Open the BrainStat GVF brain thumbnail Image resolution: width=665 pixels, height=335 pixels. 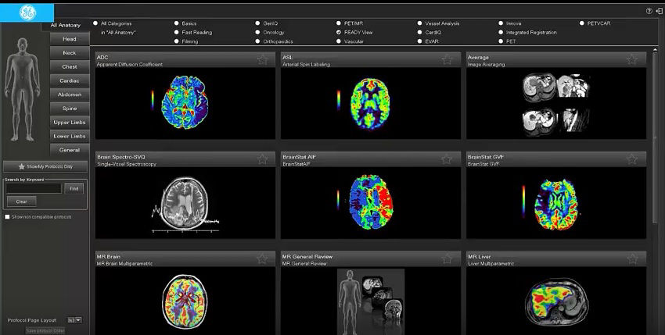(x=556, y=202)
